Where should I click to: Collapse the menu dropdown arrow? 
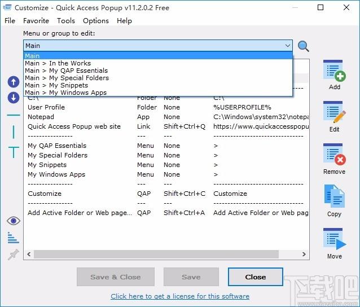(x=287, y=46)
